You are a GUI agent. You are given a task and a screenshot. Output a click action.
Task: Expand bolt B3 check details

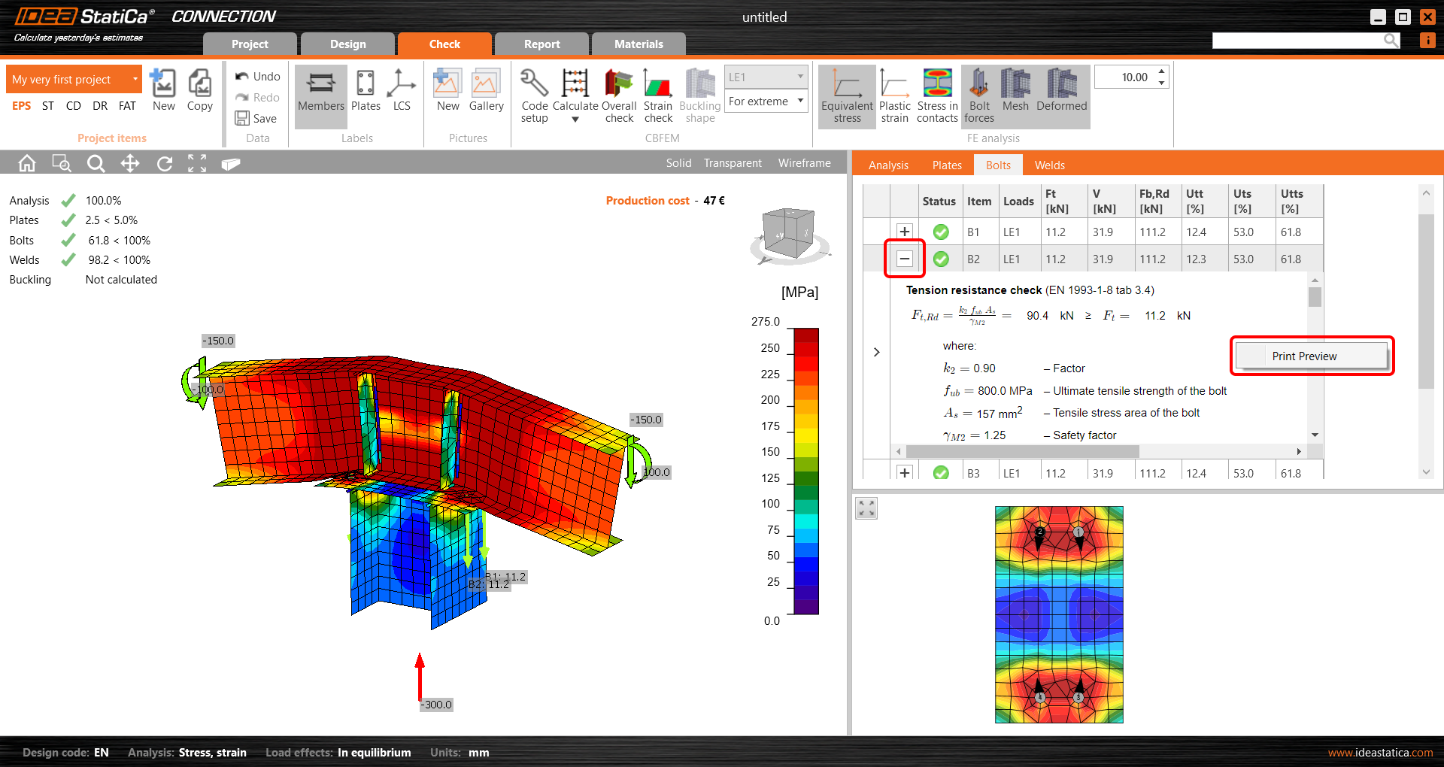pyautogui.click(x=904, y=472)
